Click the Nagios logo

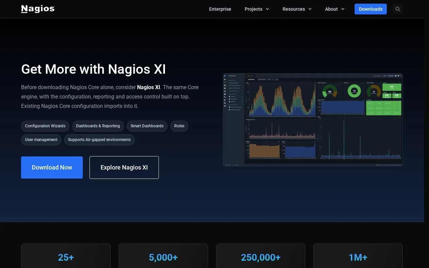[38, 9]
